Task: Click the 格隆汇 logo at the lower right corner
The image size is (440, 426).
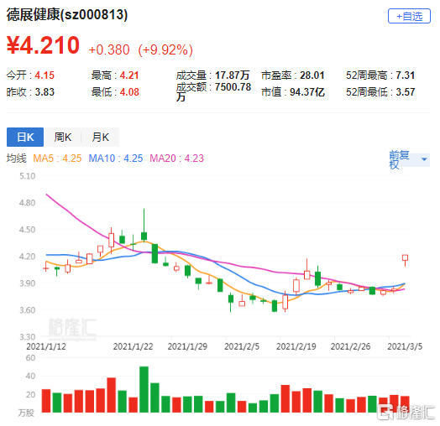Action: pyautogui.click(x=406, y=413)
